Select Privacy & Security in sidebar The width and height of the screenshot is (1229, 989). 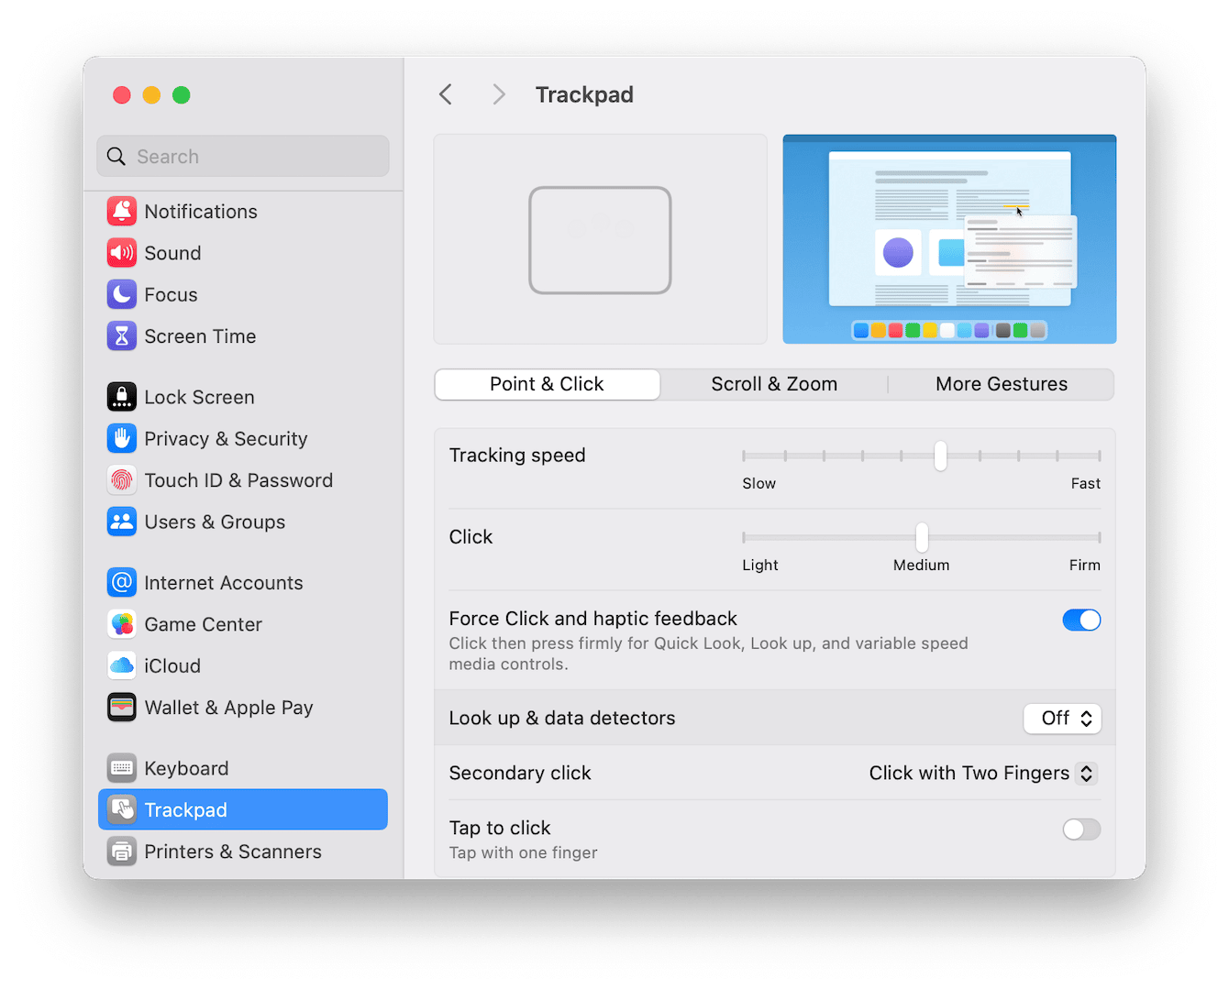pos(226,438)
